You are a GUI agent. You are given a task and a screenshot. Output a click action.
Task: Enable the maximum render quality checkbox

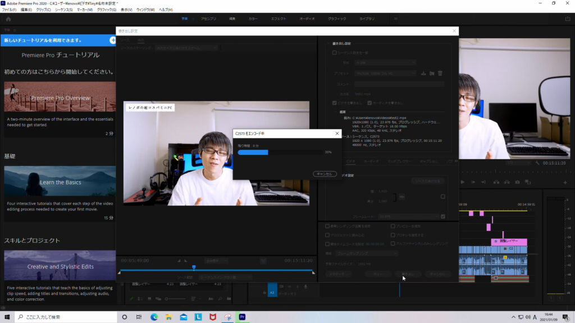click(327, 227)
